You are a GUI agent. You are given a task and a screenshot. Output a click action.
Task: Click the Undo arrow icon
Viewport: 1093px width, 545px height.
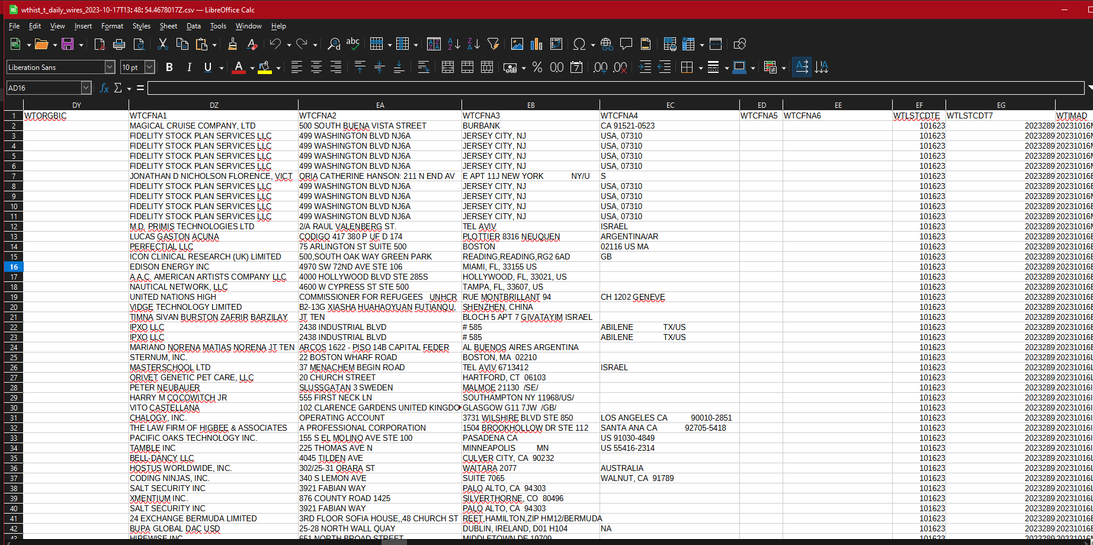pos(275,44)
